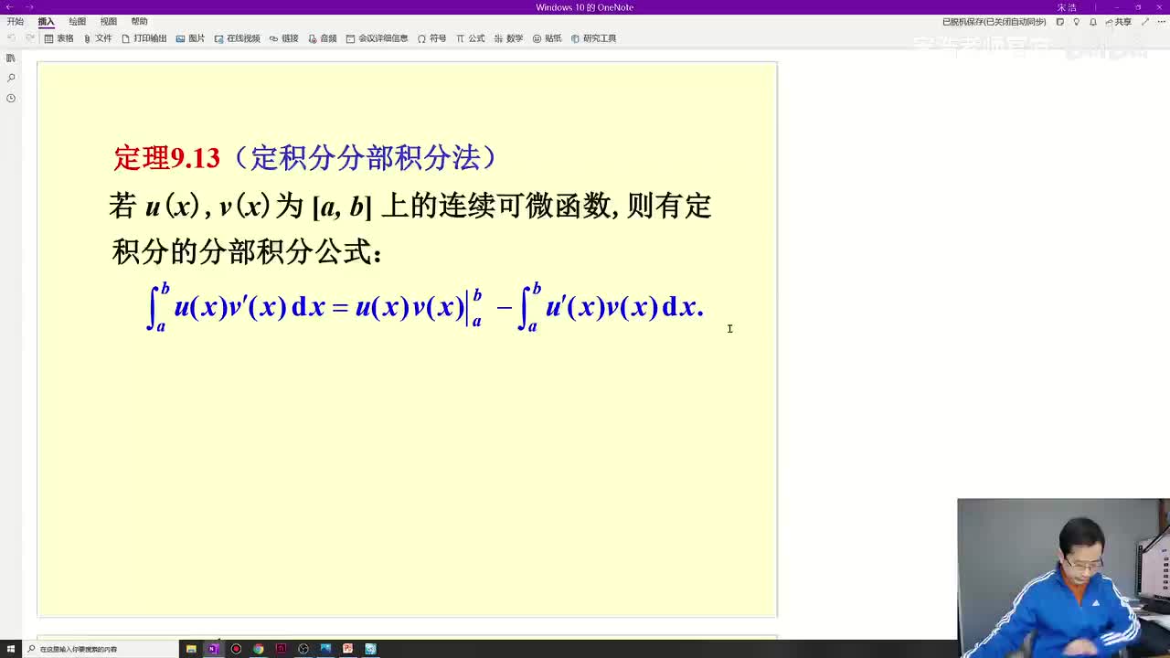Show the notebook navigation pane icon
1170x658 pixels.
pyautogui.click(x=11, y=58)
